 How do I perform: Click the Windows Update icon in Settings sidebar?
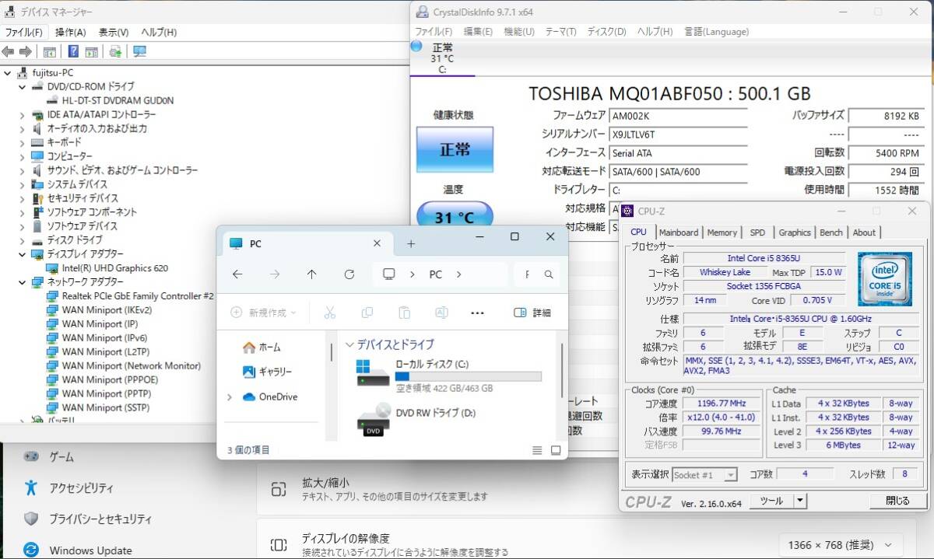point(31,550)
